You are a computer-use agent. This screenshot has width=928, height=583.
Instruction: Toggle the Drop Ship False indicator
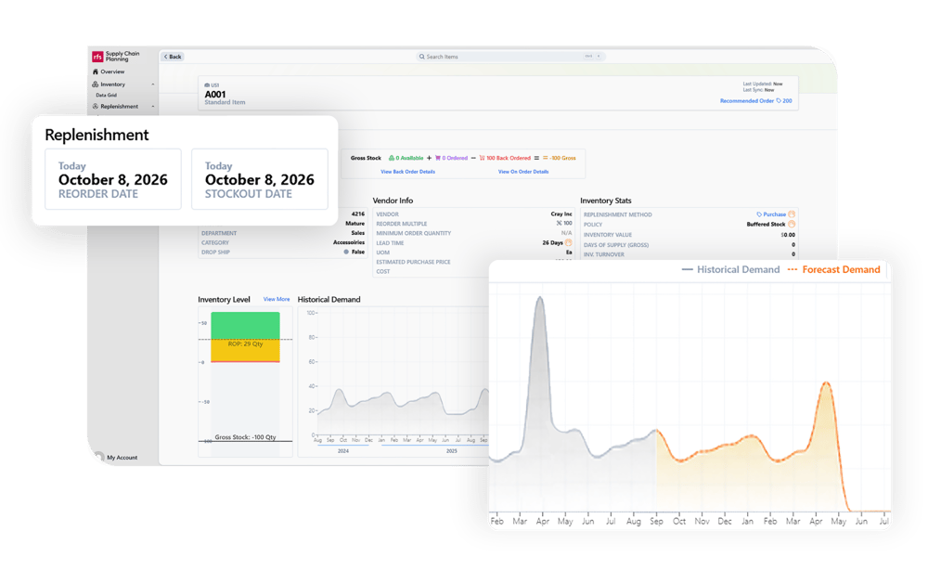click(x=346, y=253)
